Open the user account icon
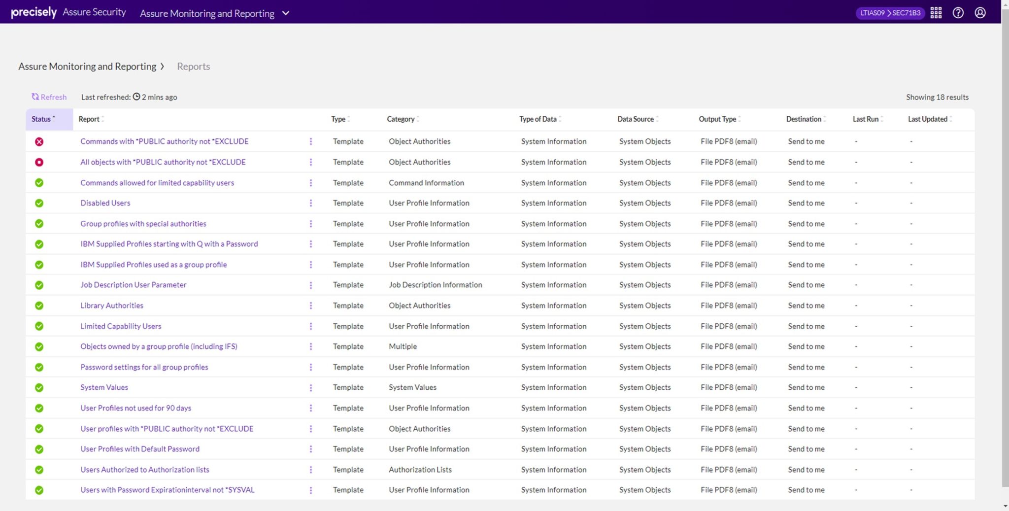Viewport: 1009px width, 511px height. point(980,12)
